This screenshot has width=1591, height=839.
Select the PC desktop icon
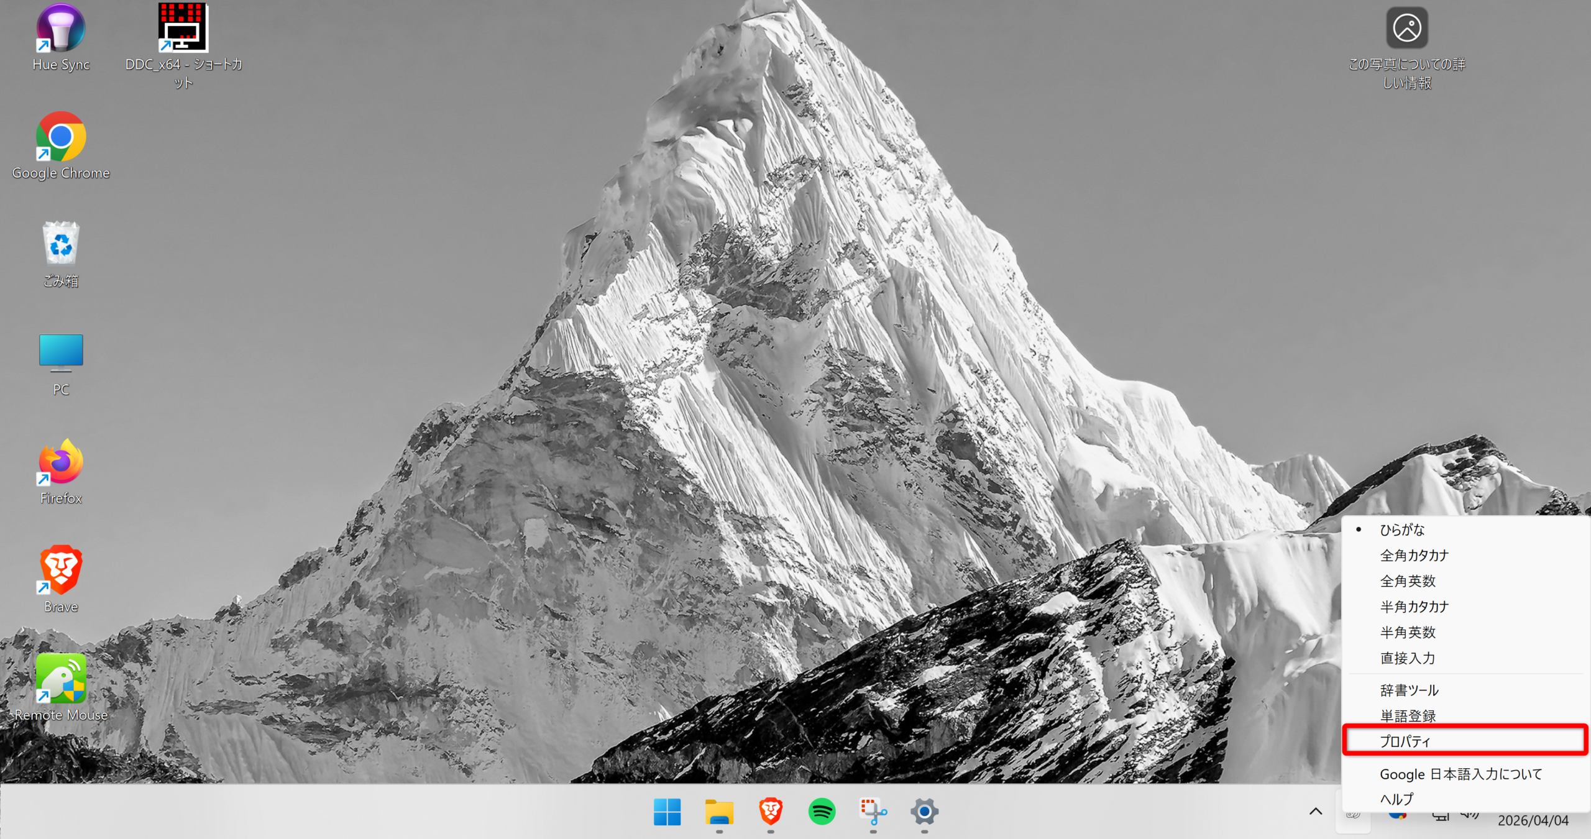[60, 353]
